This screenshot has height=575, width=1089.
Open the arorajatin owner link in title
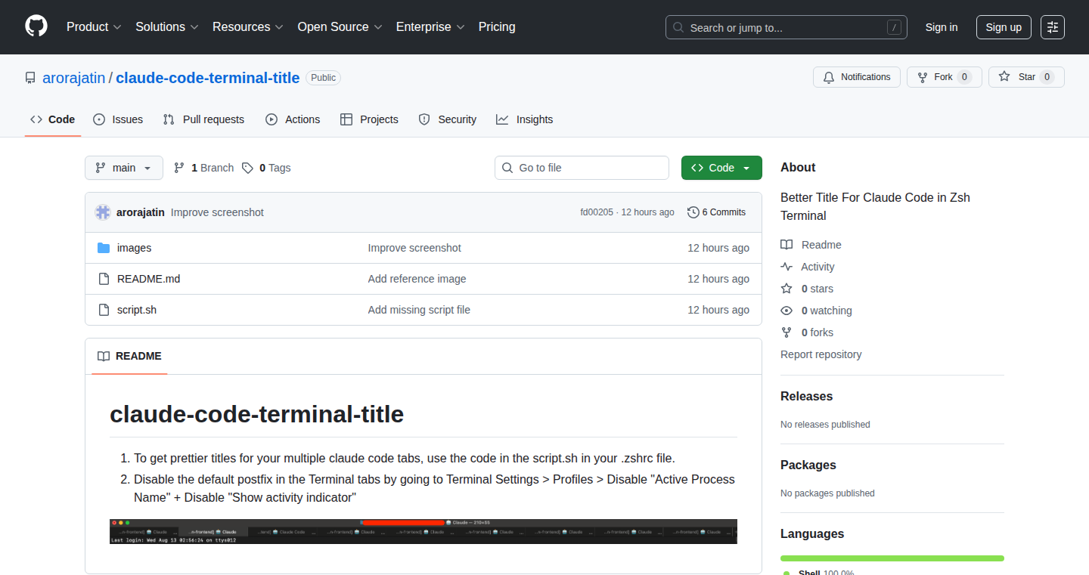click(x=73, y=78)
